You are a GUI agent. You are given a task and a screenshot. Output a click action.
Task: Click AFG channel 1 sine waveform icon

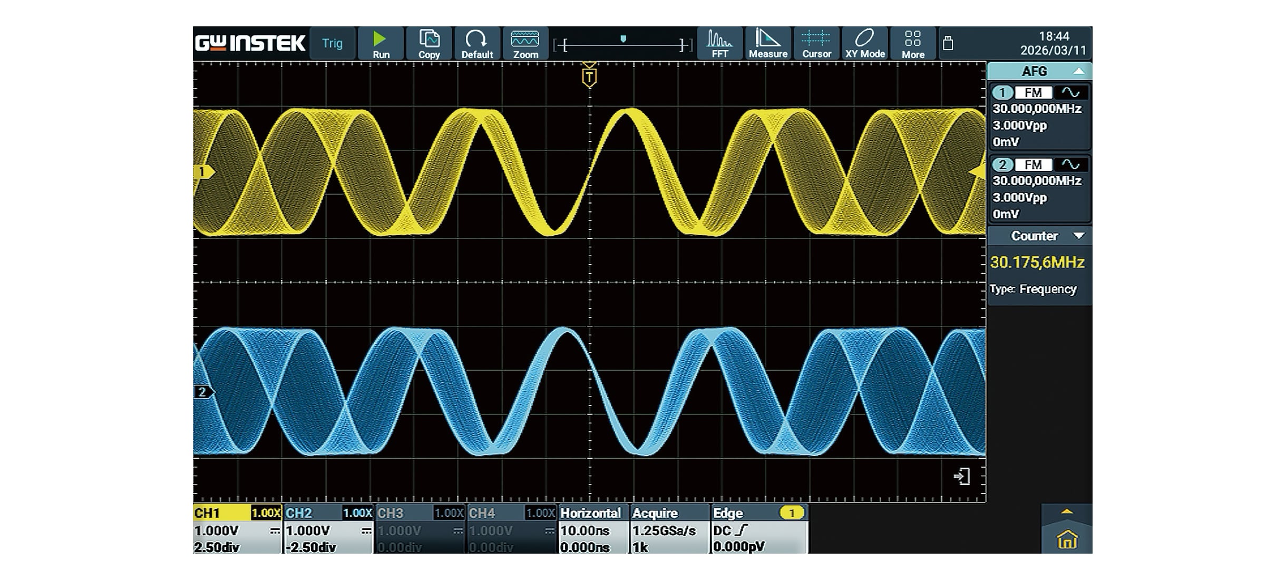pos(1071,93)
